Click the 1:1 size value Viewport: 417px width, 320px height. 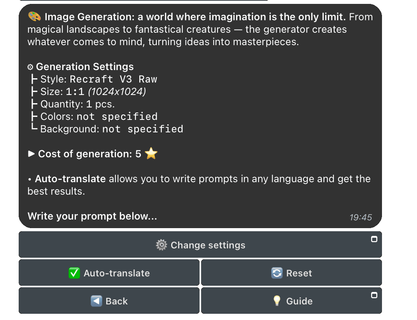tap(75, 92)
